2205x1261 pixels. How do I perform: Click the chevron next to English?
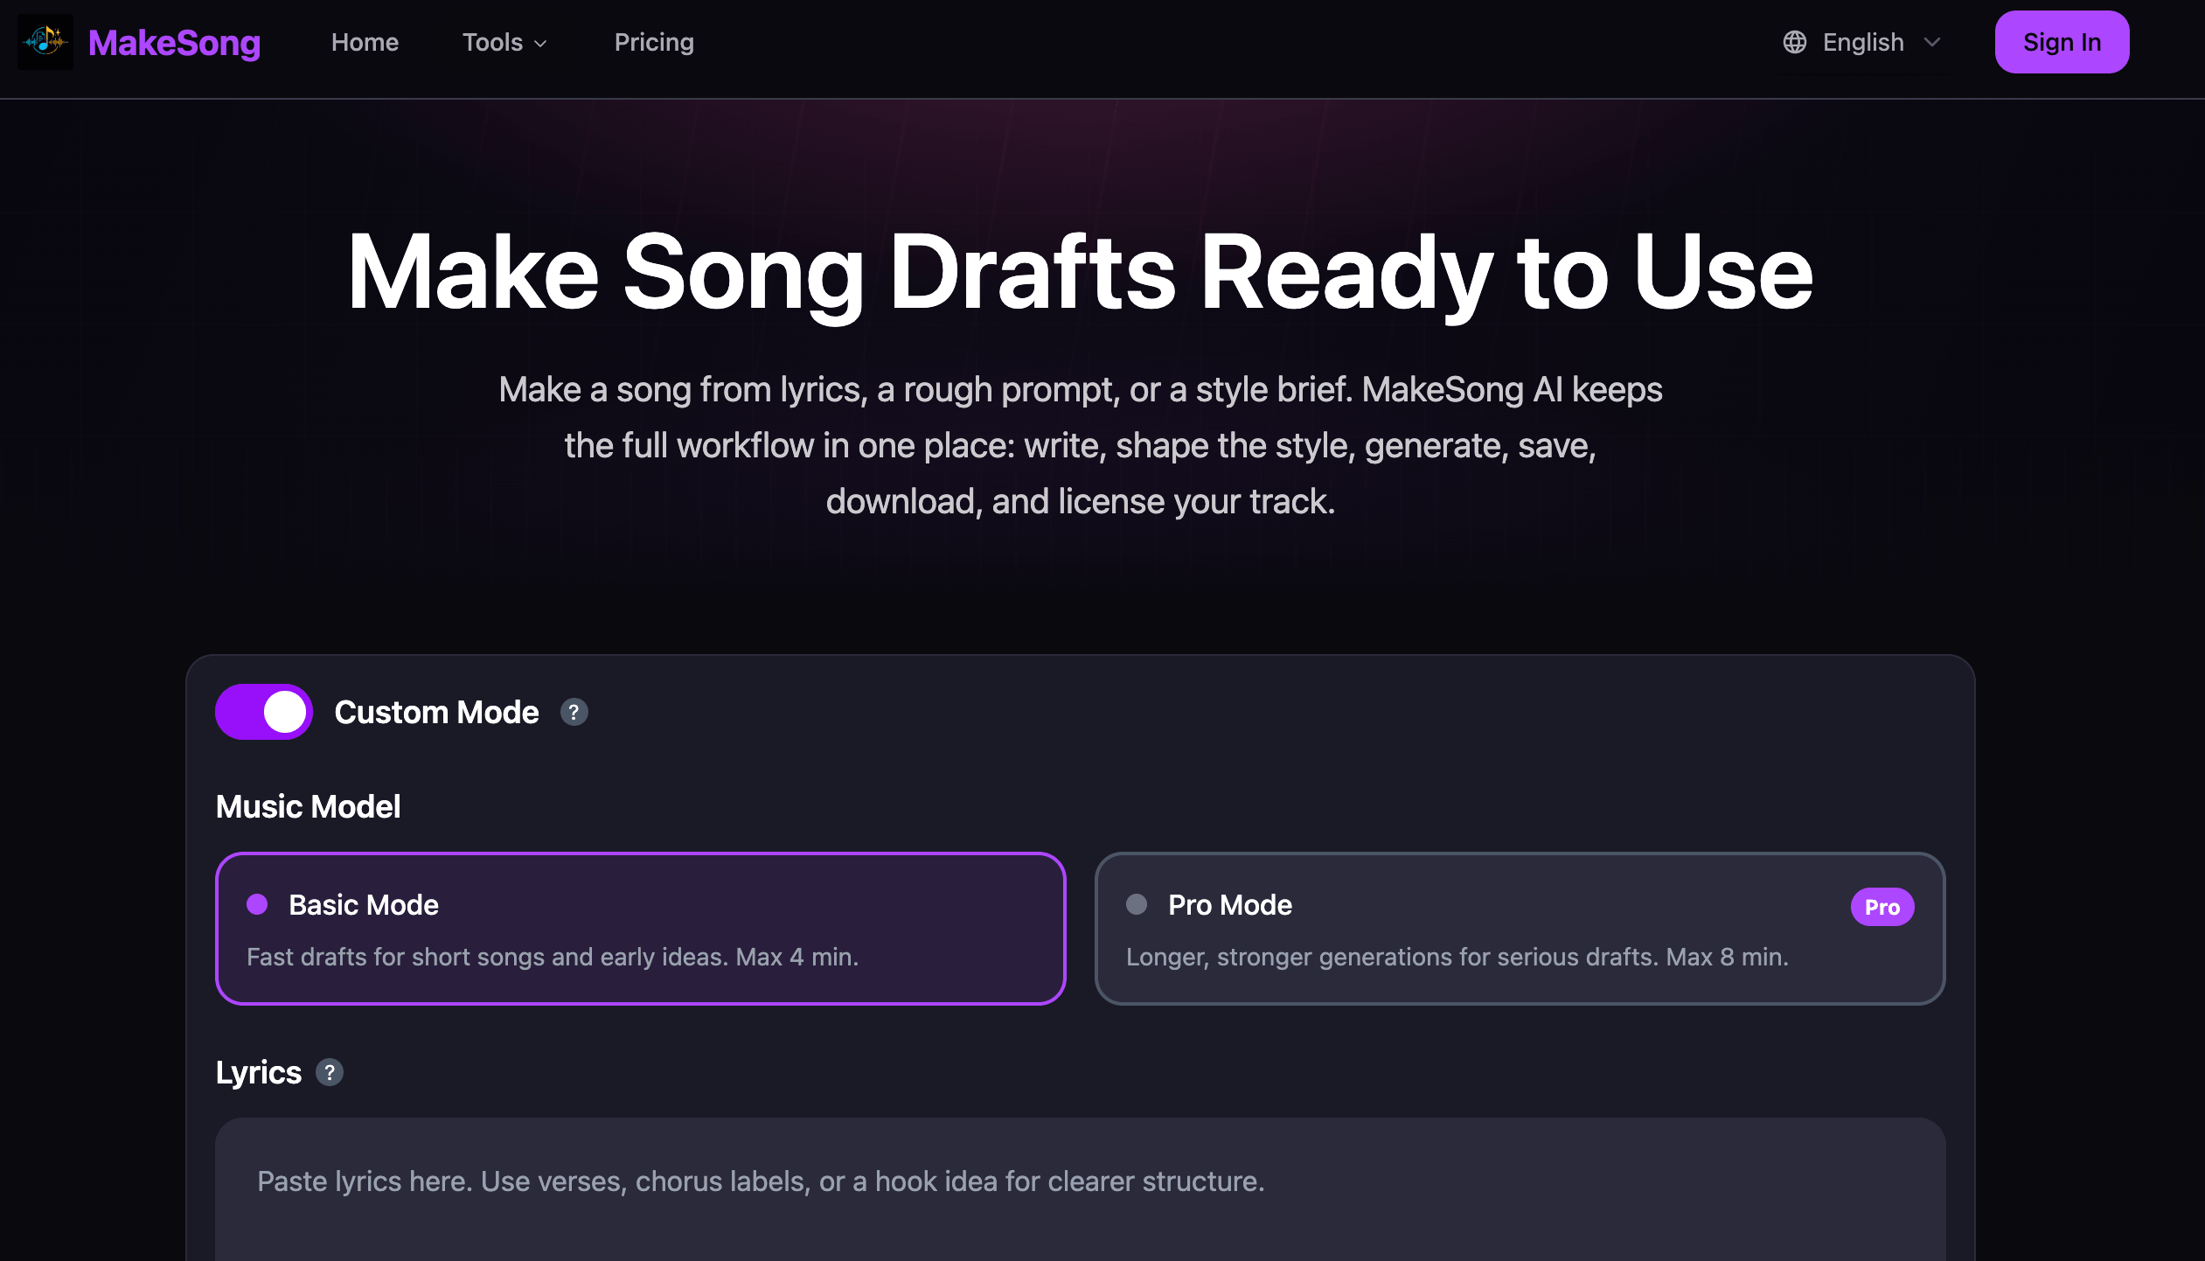pos(1932,42)
